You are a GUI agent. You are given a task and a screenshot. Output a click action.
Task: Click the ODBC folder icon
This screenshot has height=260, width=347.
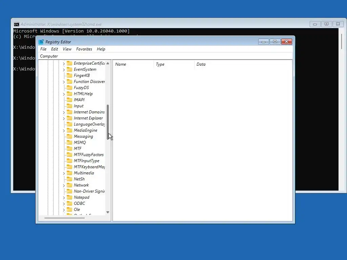(69, 203)
